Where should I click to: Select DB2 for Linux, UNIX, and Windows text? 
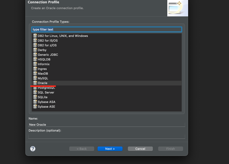(63, 36)
